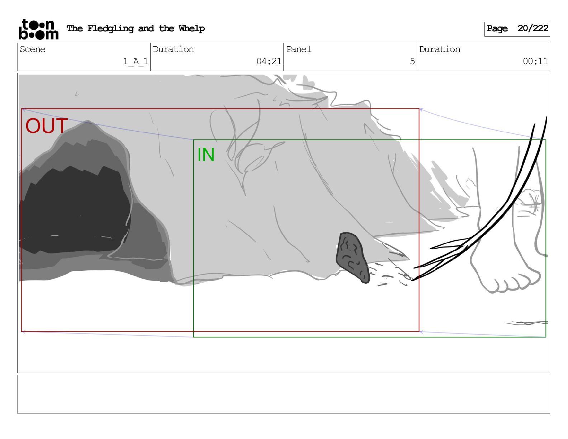Image resolution: width=568 pixels, height=439 pixels.
Task: Select the panel number '5'
Action: tap(412, 61)
